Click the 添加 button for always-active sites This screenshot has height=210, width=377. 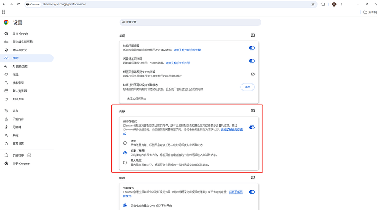click(x=248, y=87)
